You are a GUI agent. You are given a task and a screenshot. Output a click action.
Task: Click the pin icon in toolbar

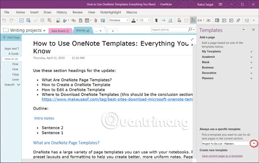pos(238,20)
